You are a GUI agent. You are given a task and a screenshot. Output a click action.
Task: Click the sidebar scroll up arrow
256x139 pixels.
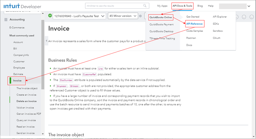[x=43, y=13]
